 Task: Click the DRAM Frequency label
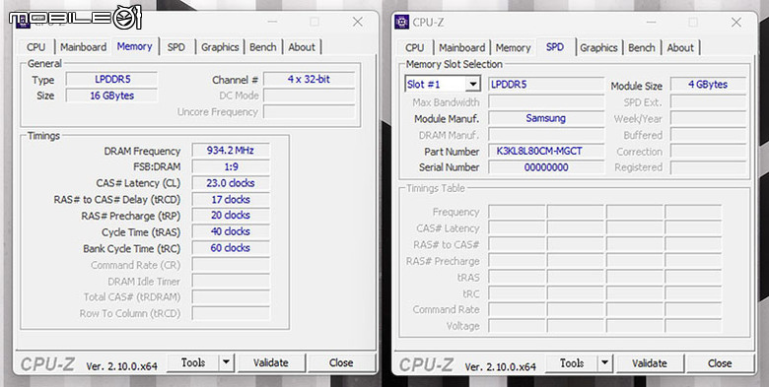pos(142,151)
